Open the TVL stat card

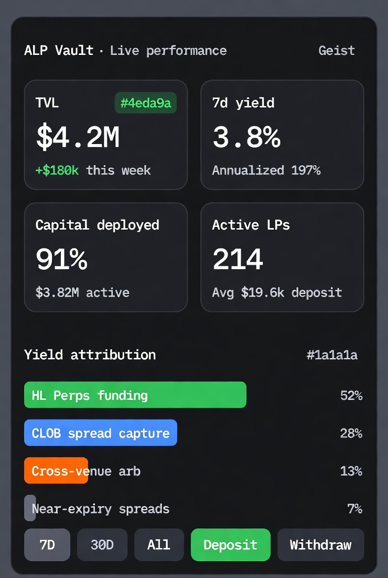pos(105,144)
